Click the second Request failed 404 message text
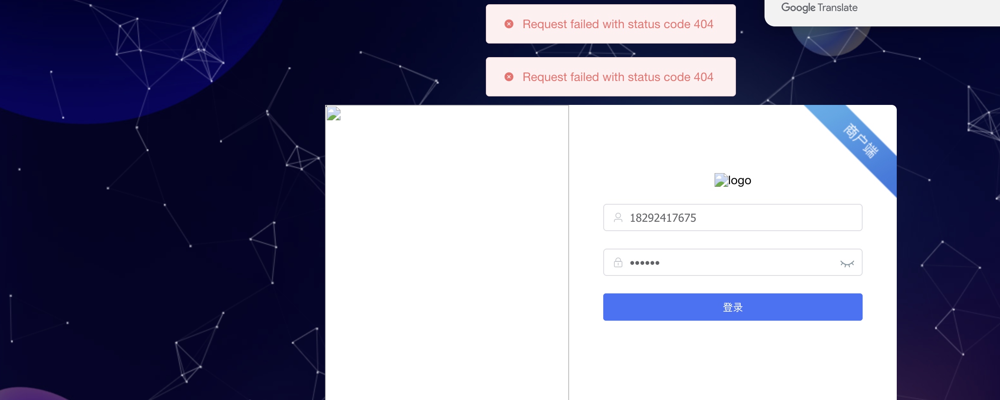Screen dimensions: 1000x400 [618, 77]
